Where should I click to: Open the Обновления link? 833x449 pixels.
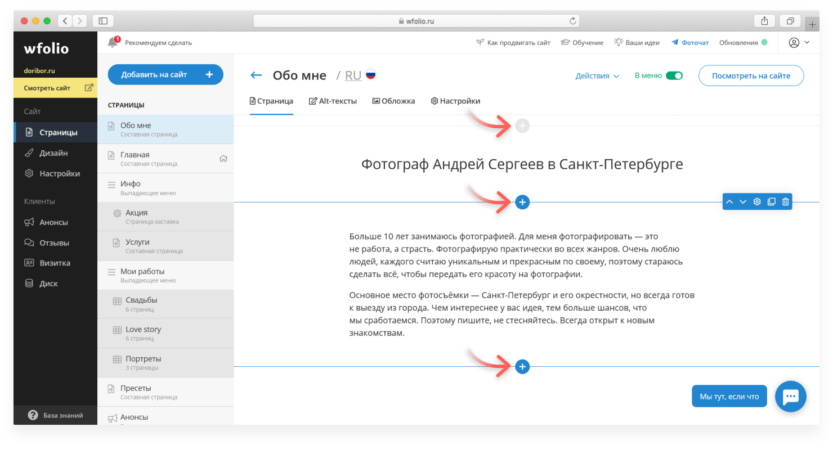(x=743, y=42)
